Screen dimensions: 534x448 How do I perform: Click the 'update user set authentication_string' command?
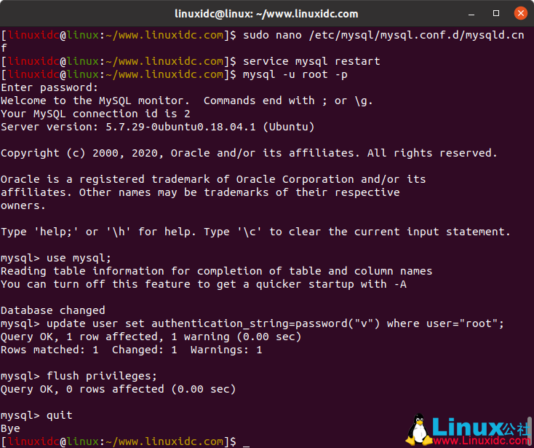pyautogui.click(x=275, y=323)
